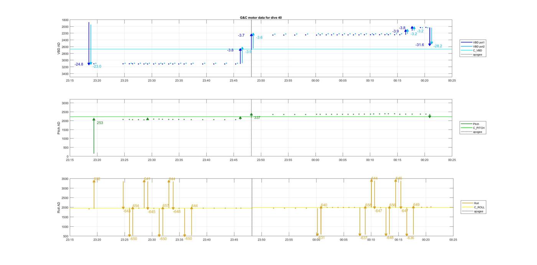Image resolution: width=537 pixels, height=265 pixels.
Task: Click the '649' roll data label
Action: (x=417, y=205)
